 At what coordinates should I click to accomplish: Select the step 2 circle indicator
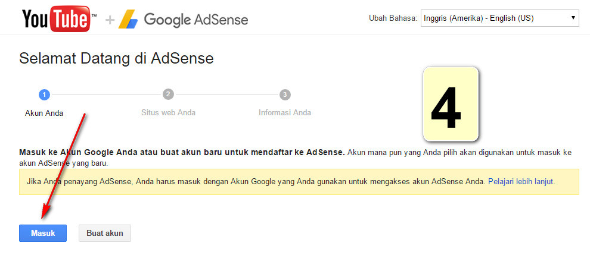[168, 94]
